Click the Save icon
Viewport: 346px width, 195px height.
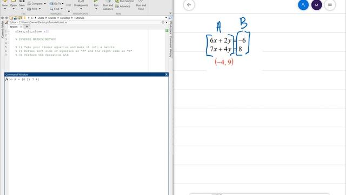[22, 1]
